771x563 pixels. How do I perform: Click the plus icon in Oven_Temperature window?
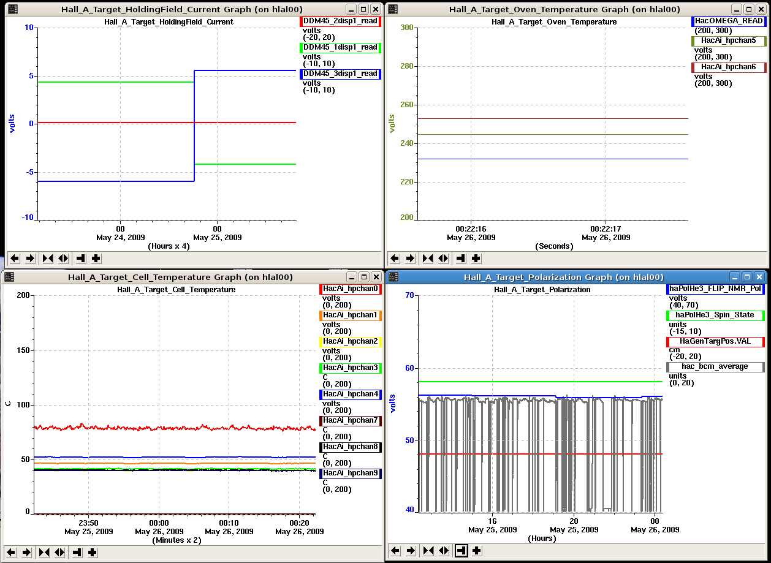pos(476,259)
